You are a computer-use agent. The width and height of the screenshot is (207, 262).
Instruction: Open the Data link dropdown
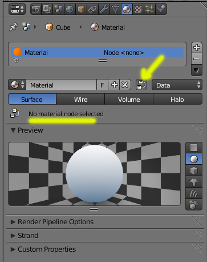177,85
